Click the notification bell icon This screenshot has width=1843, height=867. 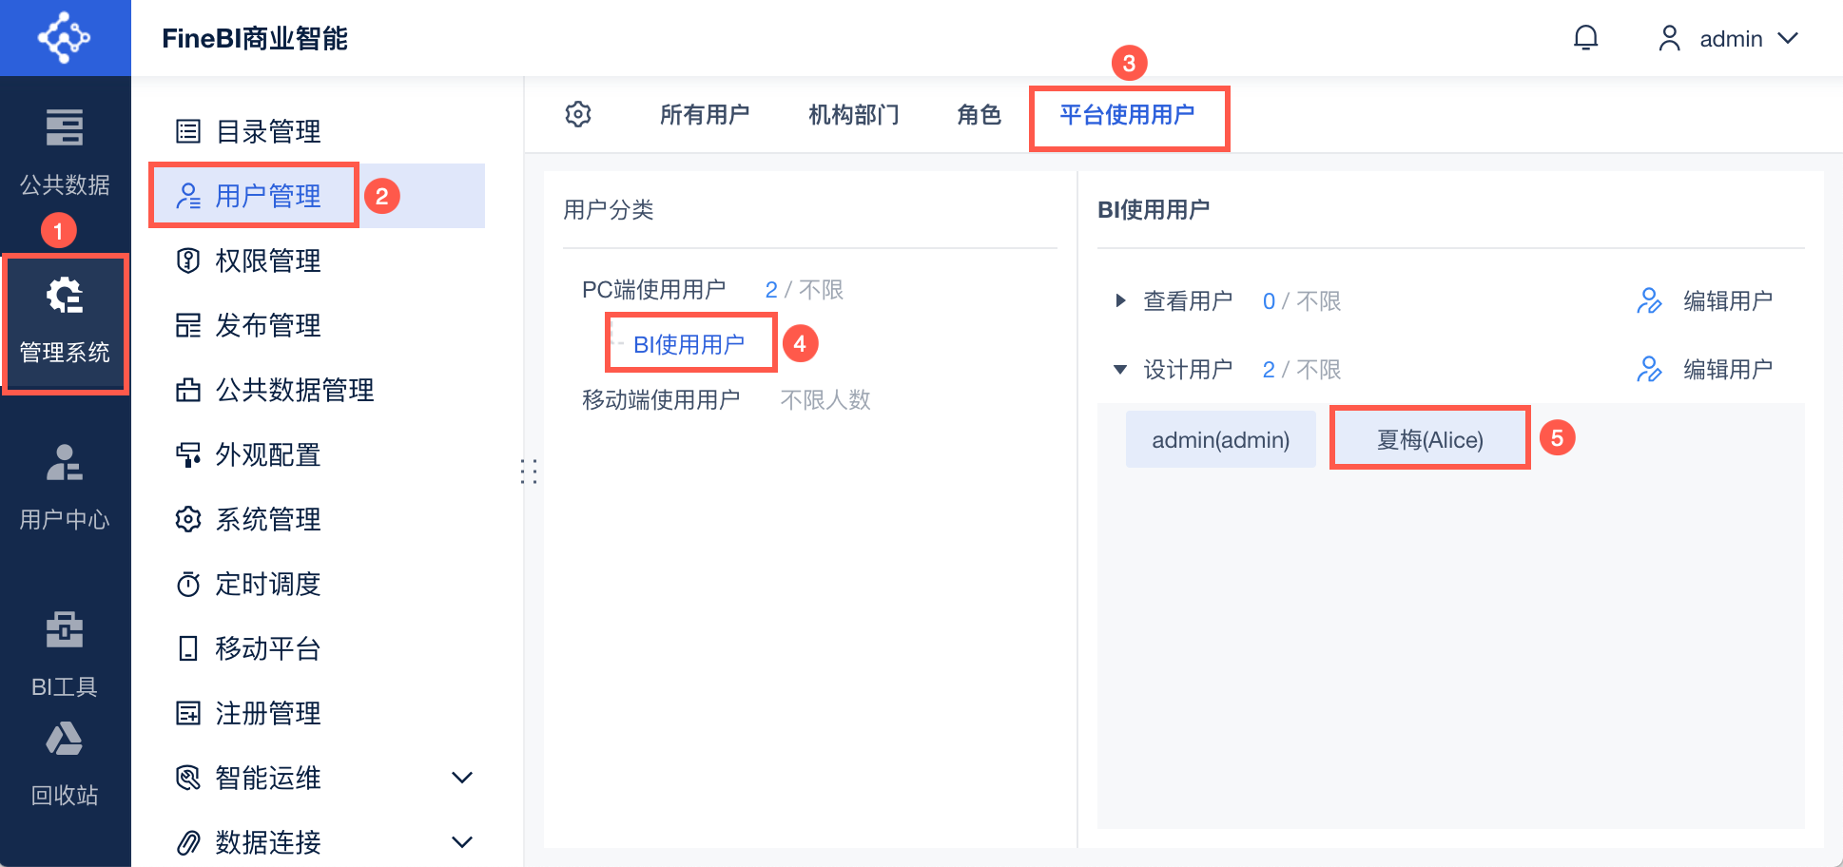click(1585, 38)
